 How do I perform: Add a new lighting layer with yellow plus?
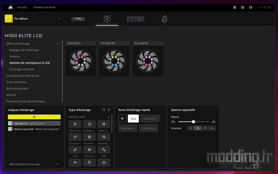click(x=34, y=117)
